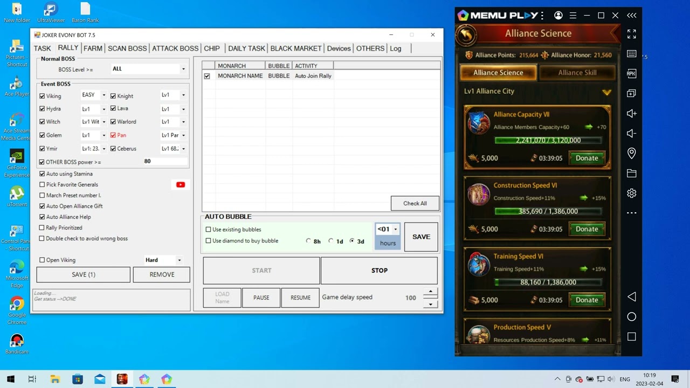
Task: Raise volume in MEmu sidebar
Action: [x=632, y=114]
